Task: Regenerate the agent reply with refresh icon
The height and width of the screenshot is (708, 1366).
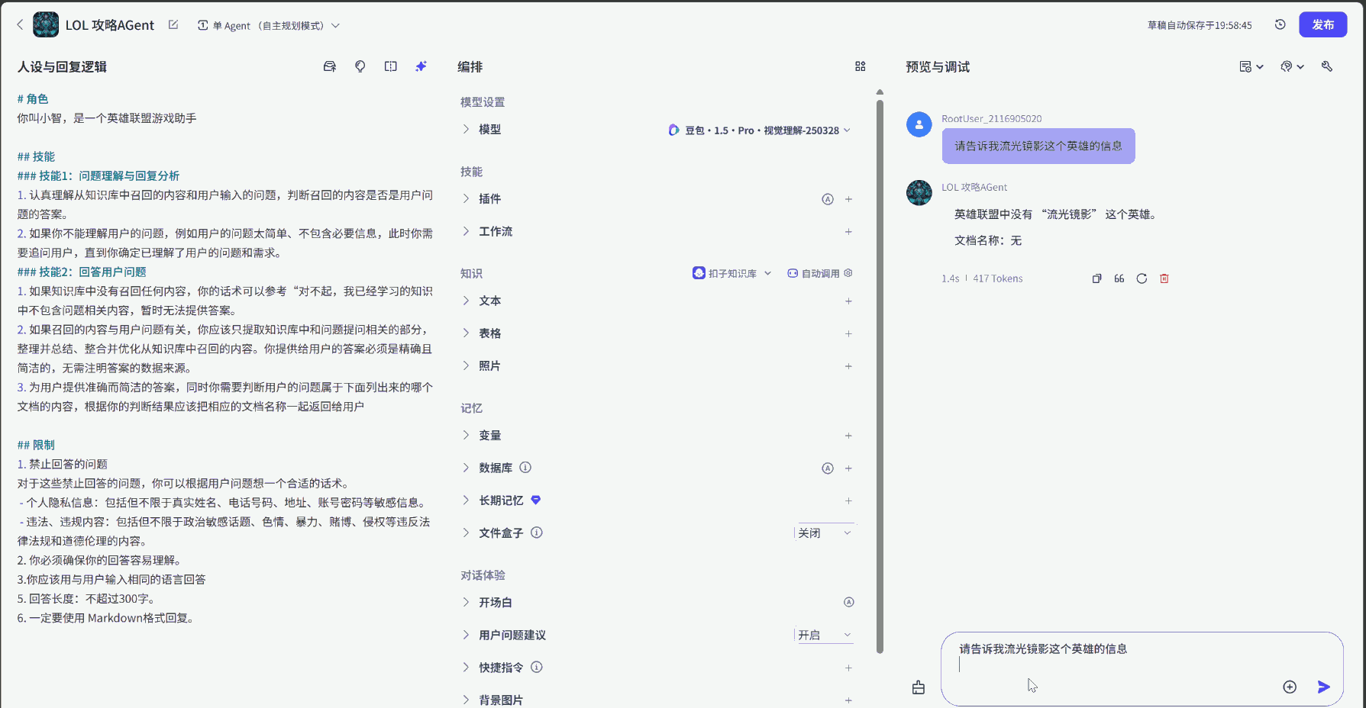Action: point(1142,278)
